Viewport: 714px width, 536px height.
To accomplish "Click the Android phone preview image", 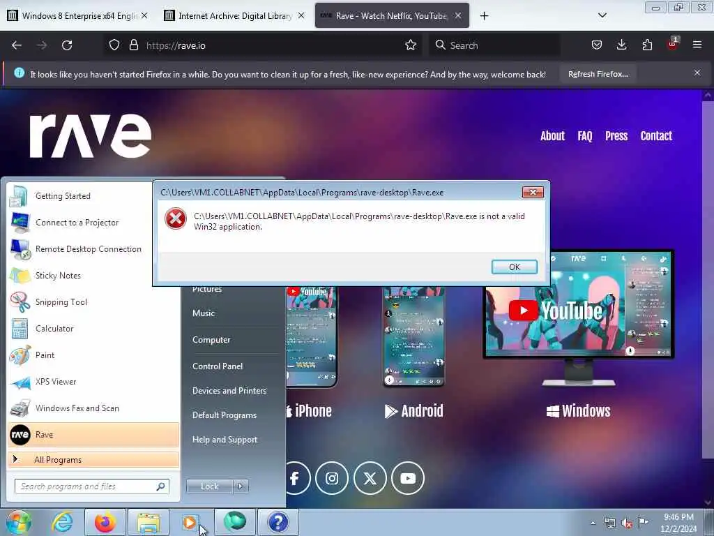I will [413, 336].
